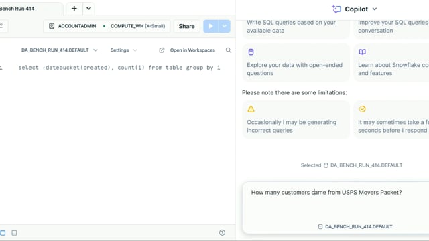Open the Copilot panel dropdown chevron
The image size is (429, 241).
tap(375, 9)
